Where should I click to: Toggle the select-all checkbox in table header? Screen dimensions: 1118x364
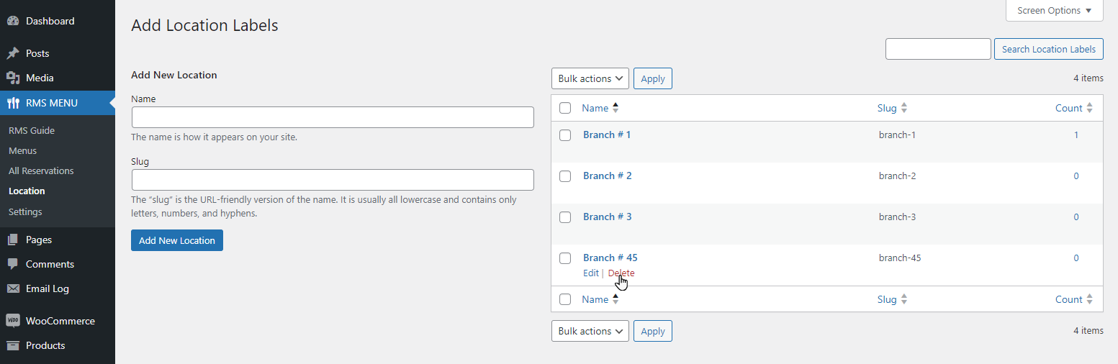coord(565,108)
